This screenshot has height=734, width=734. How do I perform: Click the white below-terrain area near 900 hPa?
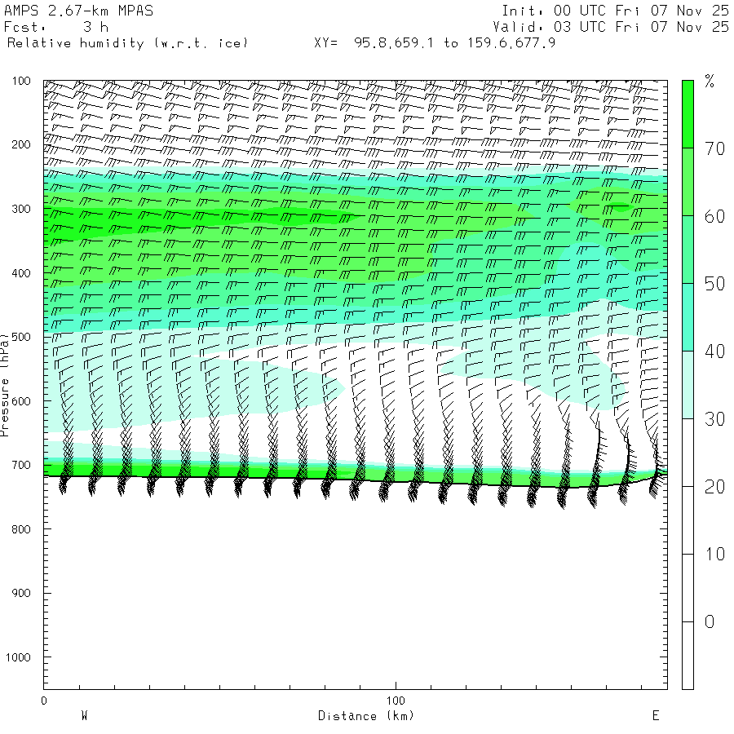click(356, 593)
